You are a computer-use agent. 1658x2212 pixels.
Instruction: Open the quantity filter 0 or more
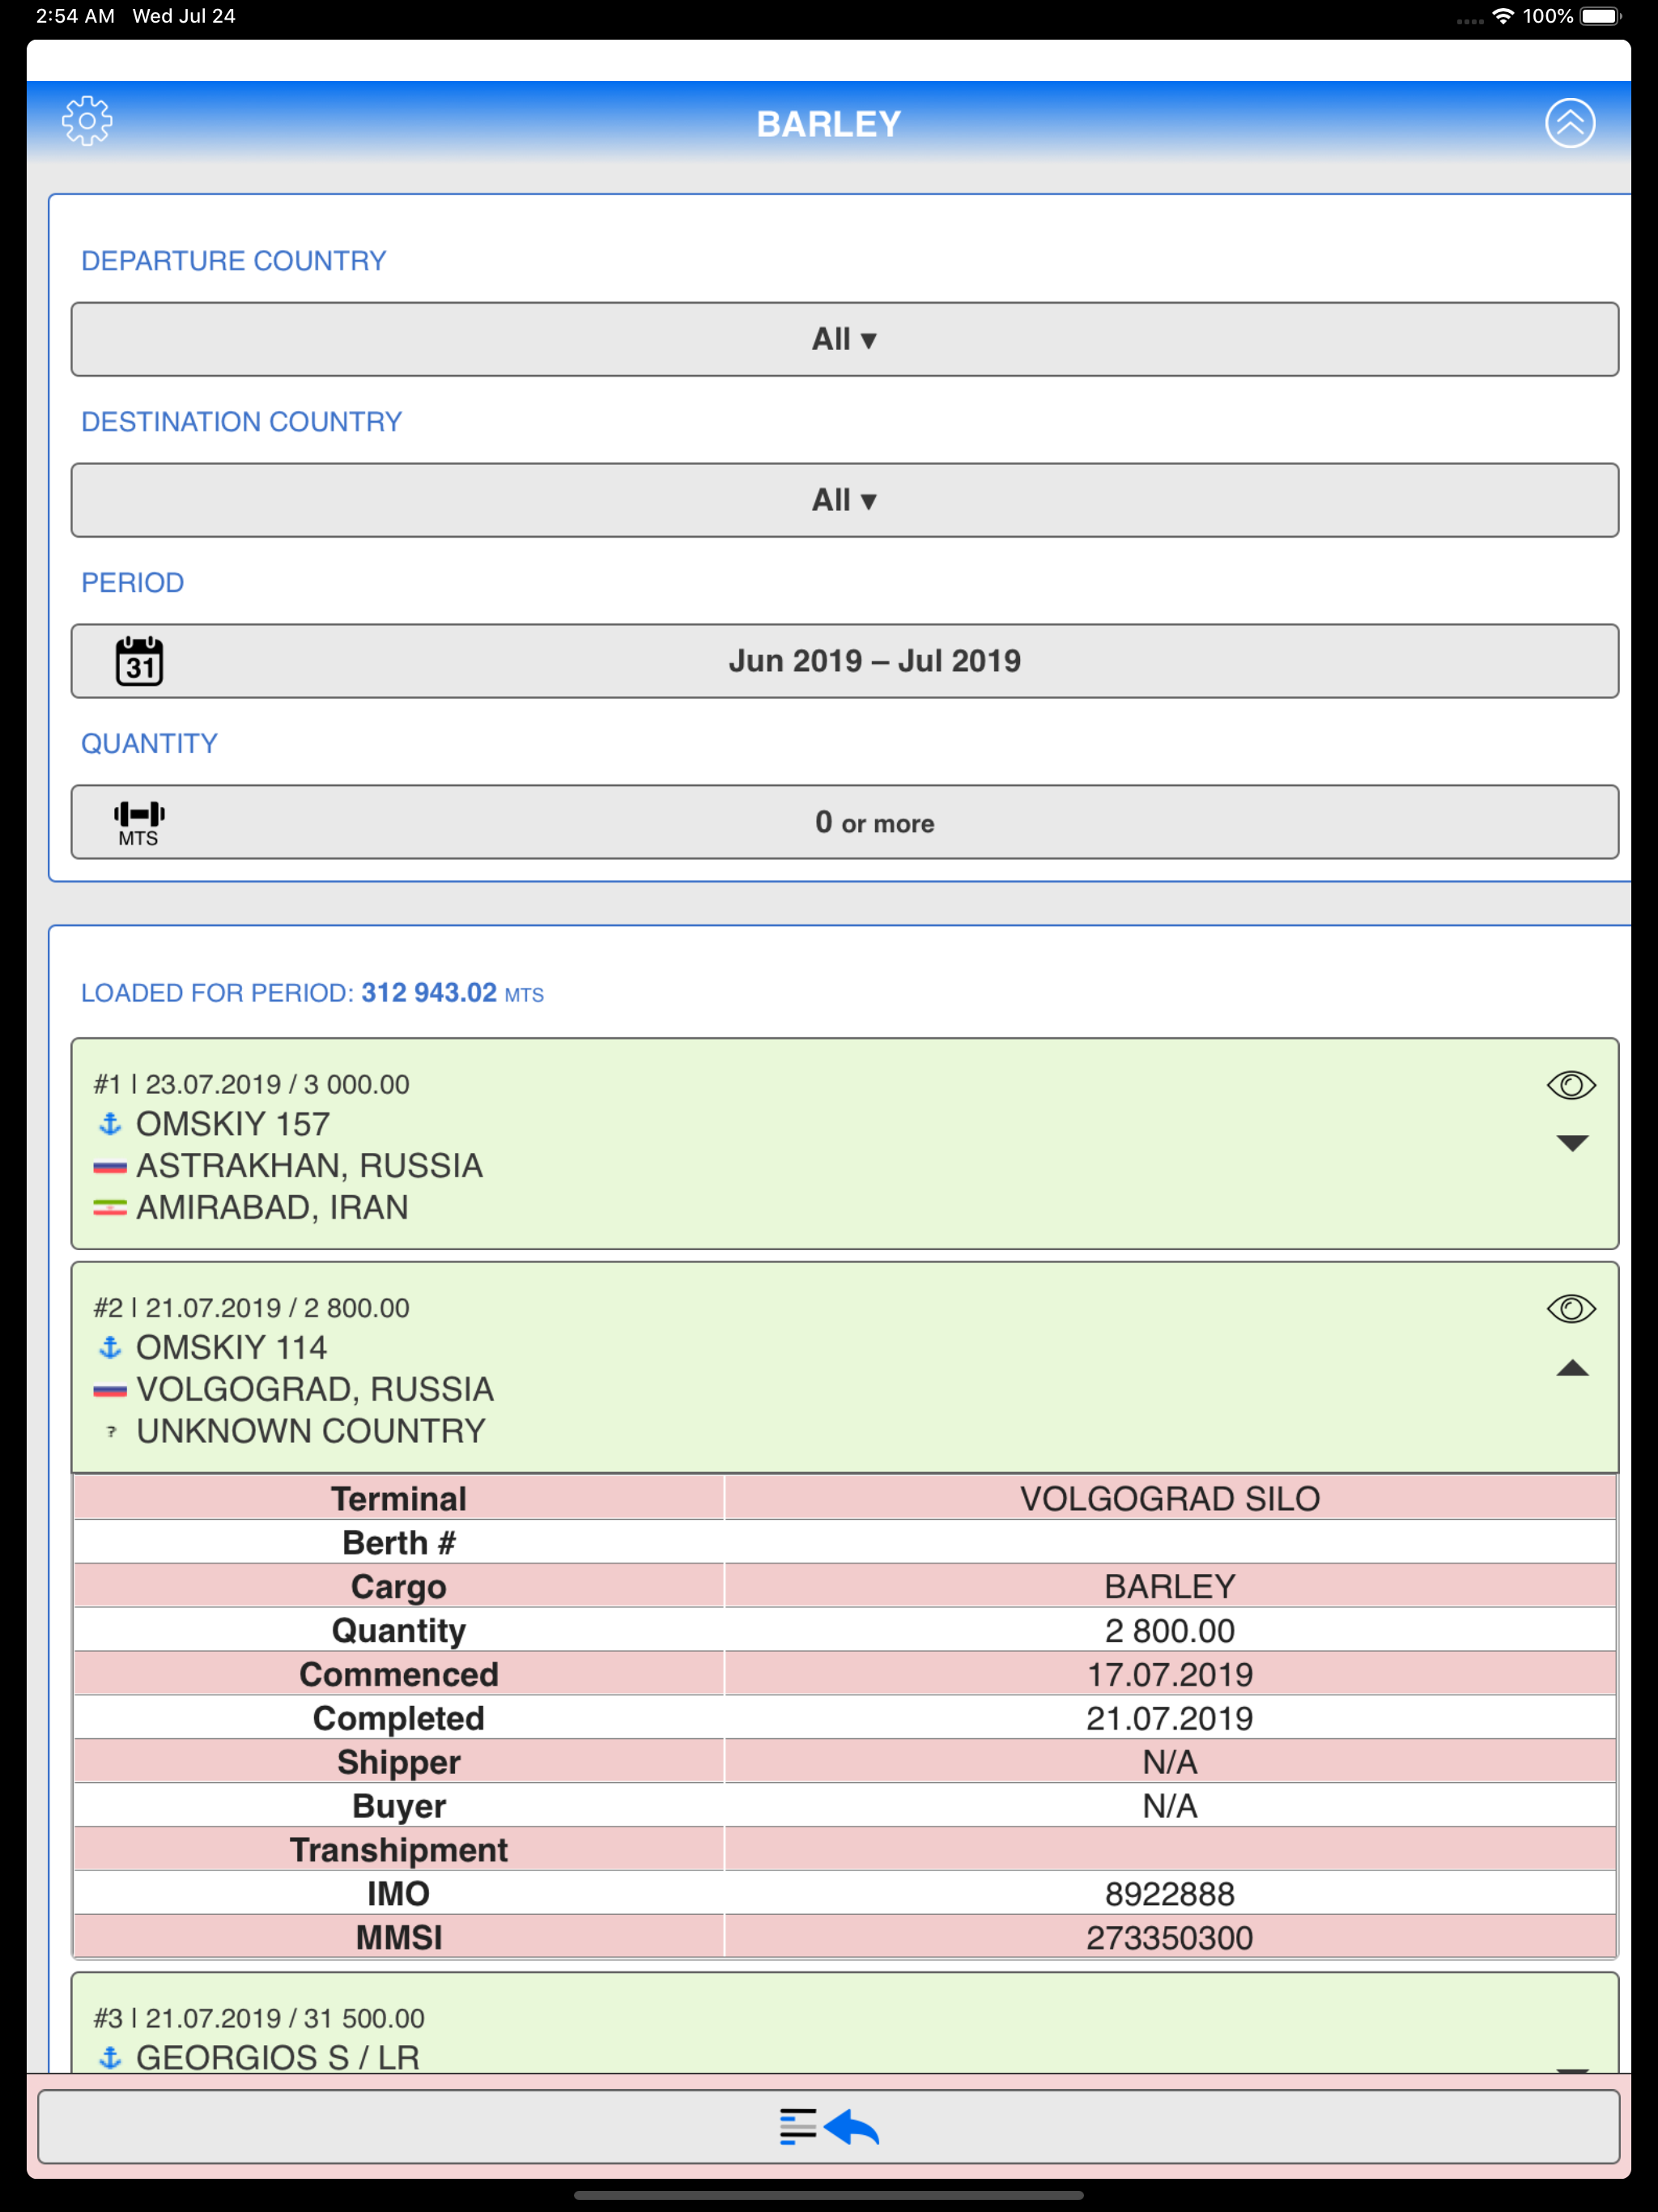pos(844,822)
